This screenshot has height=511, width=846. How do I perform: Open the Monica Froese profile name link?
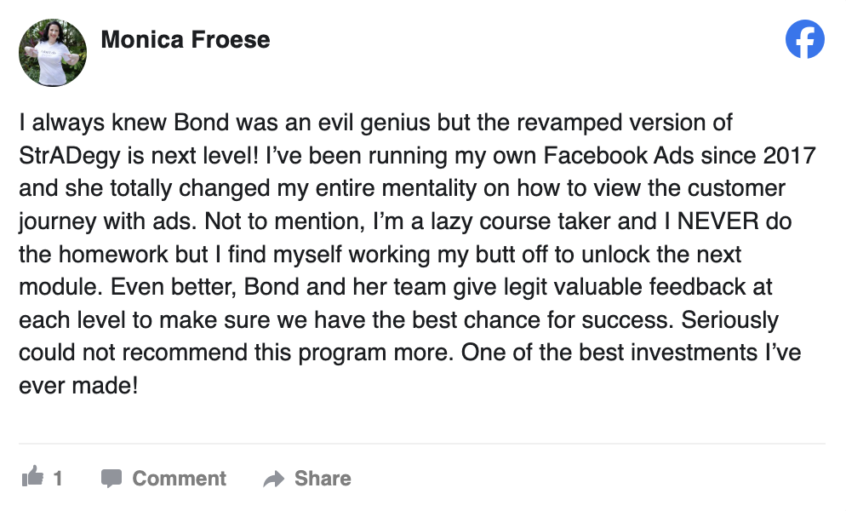(185, 39)
